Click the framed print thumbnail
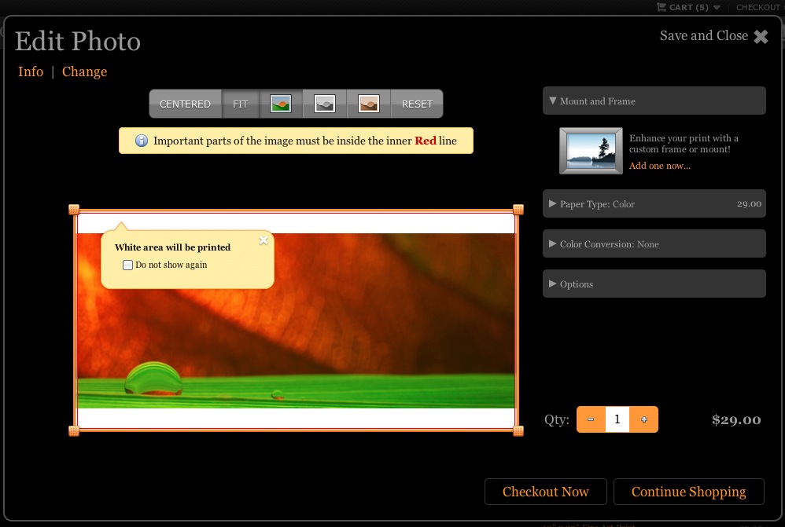 (591, 151)
